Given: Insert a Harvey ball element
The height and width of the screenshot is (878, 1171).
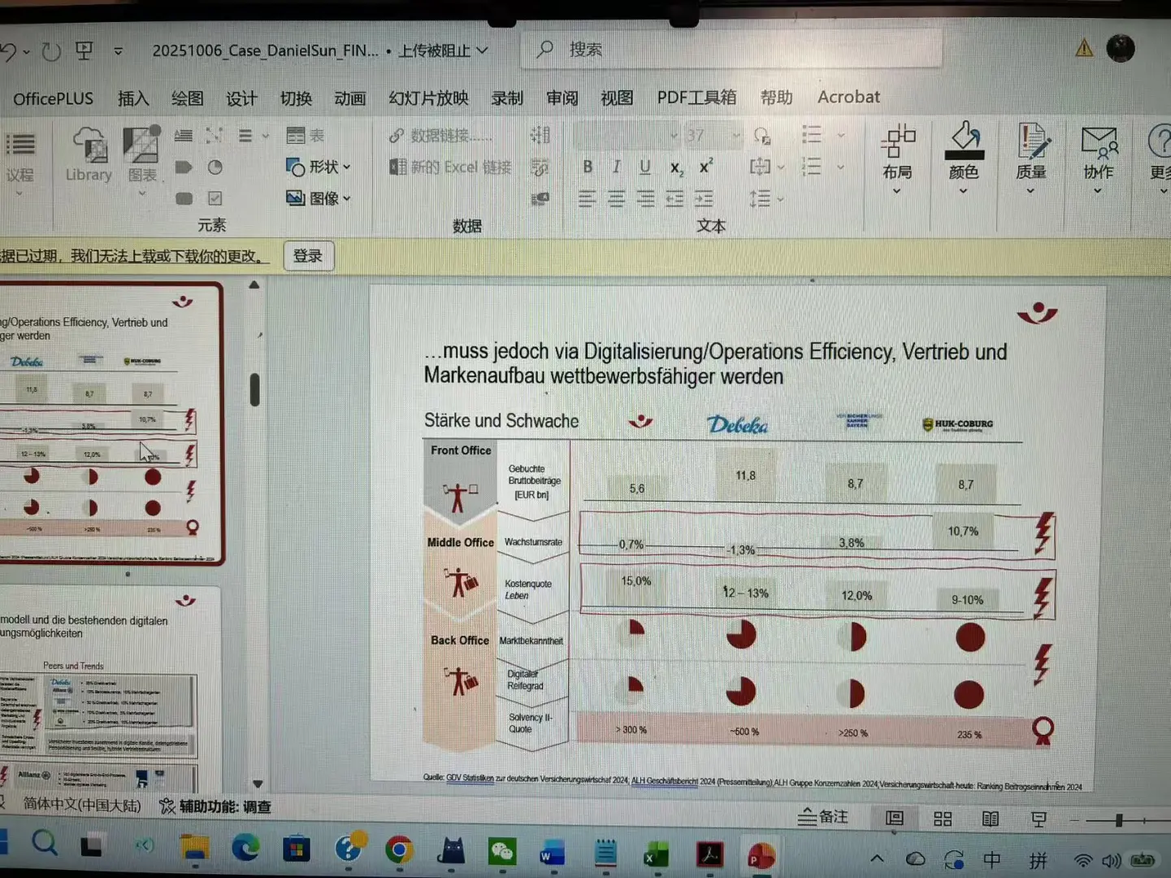Looking at the screenshot, I should (x=215, y=167).
